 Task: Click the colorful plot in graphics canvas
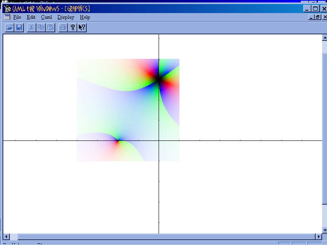click(128, 110)
